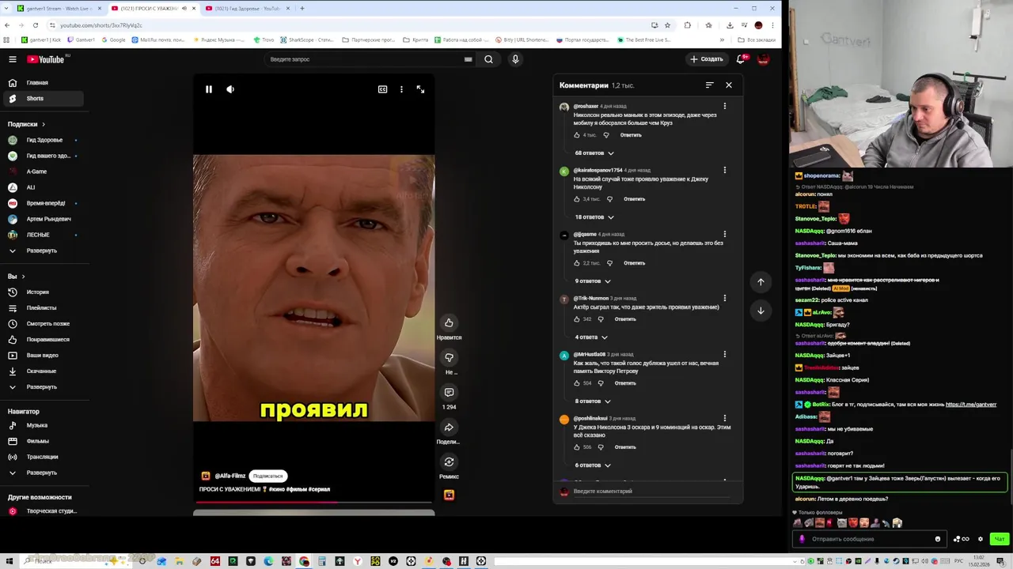Viewport: 1013px width, 569px height.
Task: Open the sound source thumbnail
Action: pos(449,495)
